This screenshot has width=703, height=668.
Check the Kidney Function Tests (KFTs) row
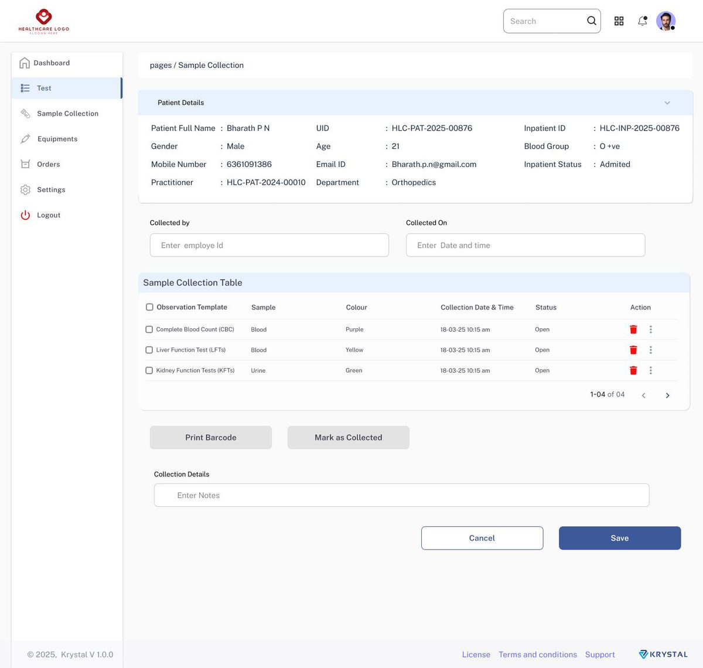click(149, 370)
